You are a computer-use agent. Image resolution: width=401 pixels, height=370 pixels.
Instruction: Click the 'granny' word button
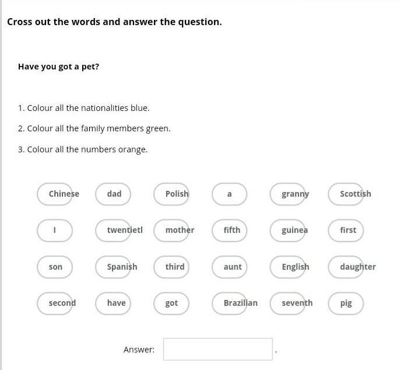(289, 194)
